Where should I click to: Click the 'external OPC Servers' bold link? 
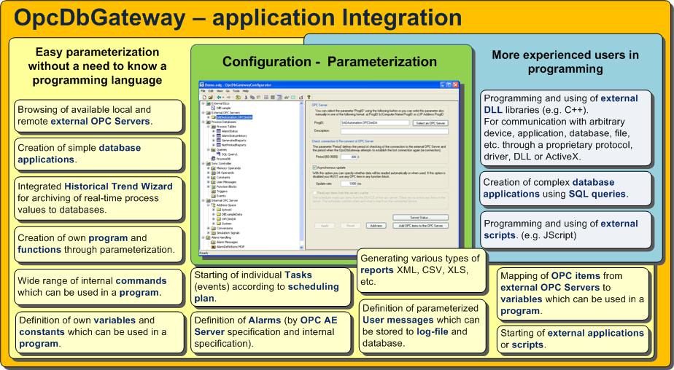(100, 122)
